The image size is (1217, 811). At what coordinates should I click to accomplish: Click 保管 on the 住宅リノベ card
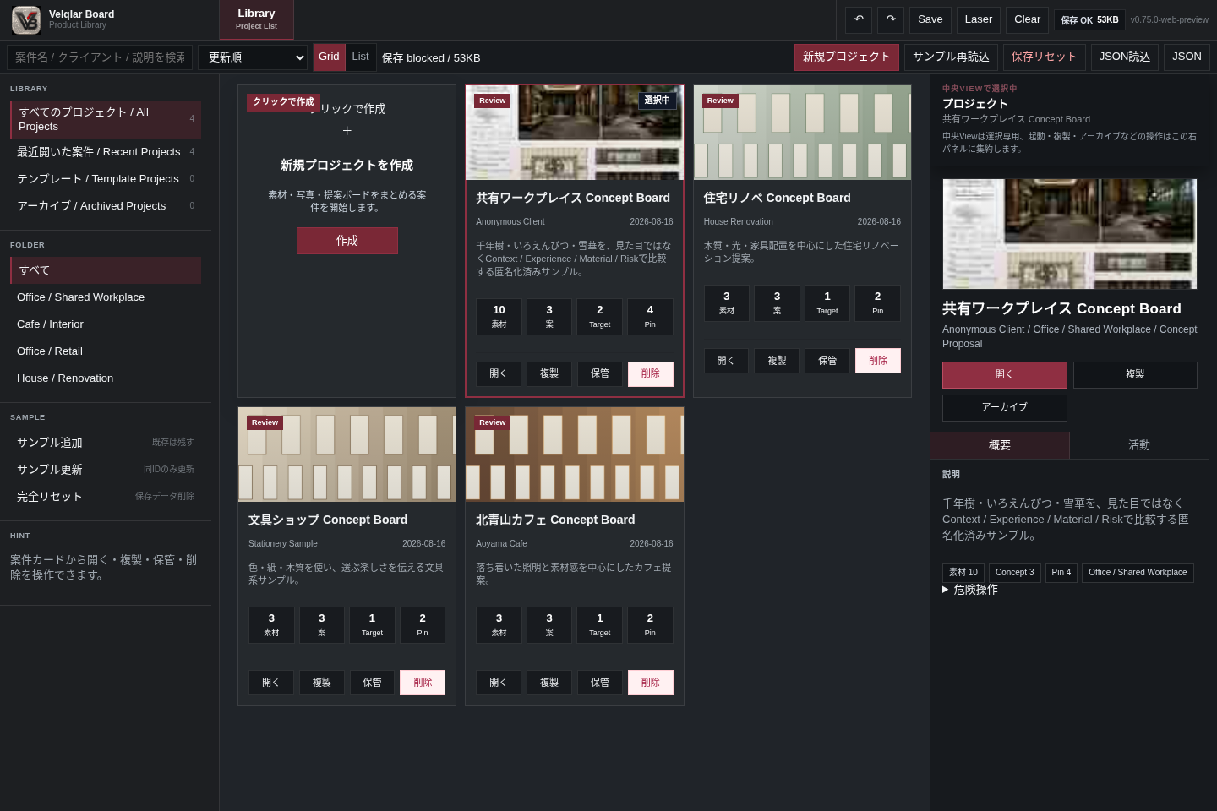pyautogui.click(x=827, y=361)
